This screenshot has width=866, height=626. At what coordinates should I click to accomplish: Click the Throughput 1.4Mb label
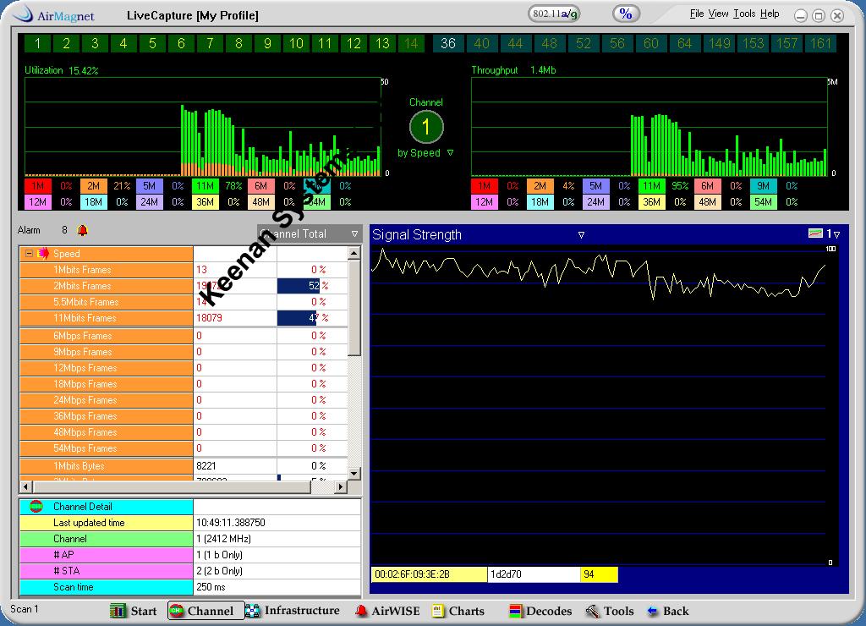pos(513,70)
